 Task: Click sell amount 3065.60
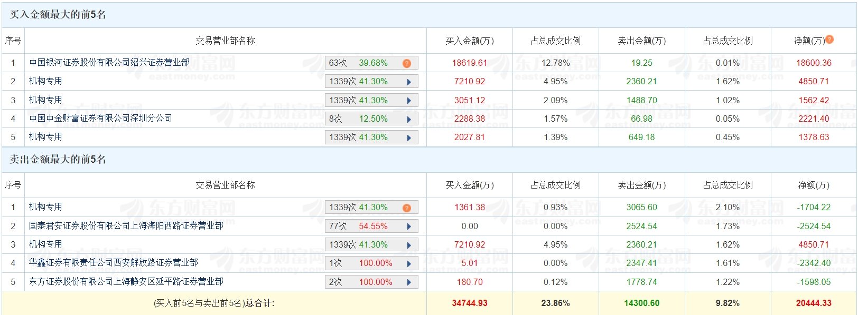(x=642, y=207)
